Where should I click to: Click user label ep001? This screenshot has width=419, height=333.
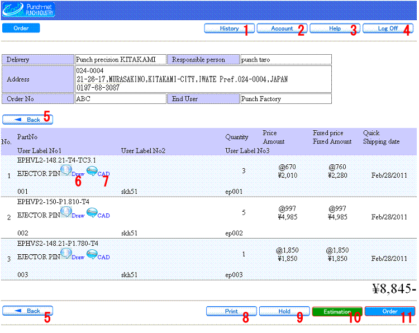(x=234, y=192)
